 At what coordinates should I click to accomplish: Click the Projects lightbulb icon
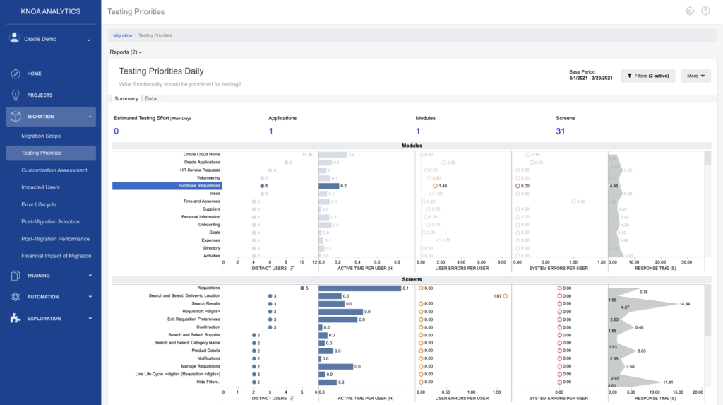16,95
